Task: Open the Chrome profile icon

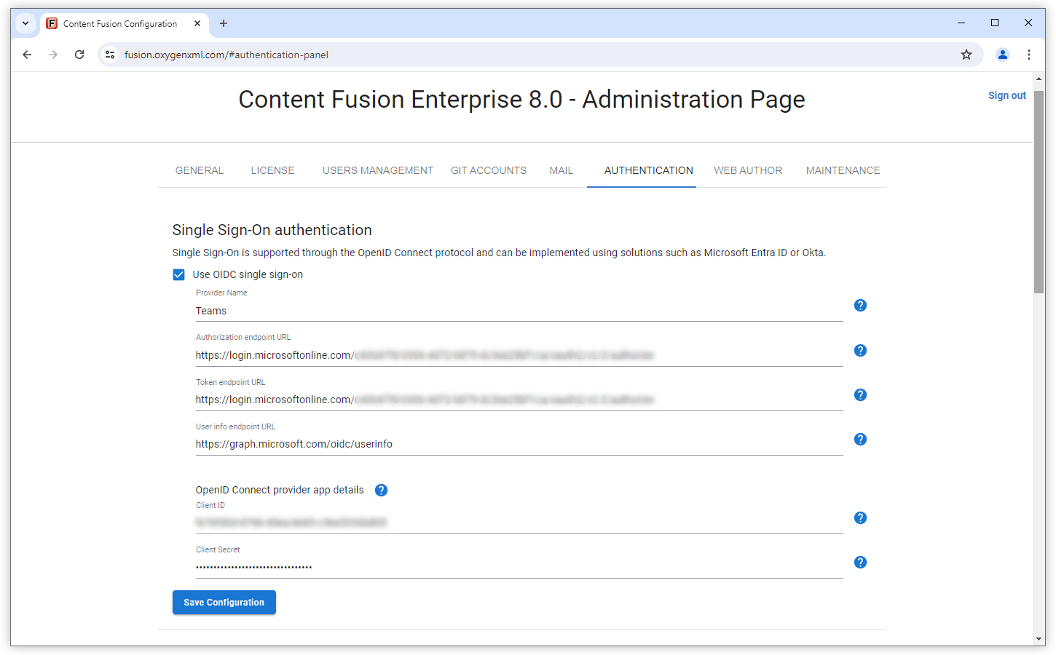Action: [1003, 55]
